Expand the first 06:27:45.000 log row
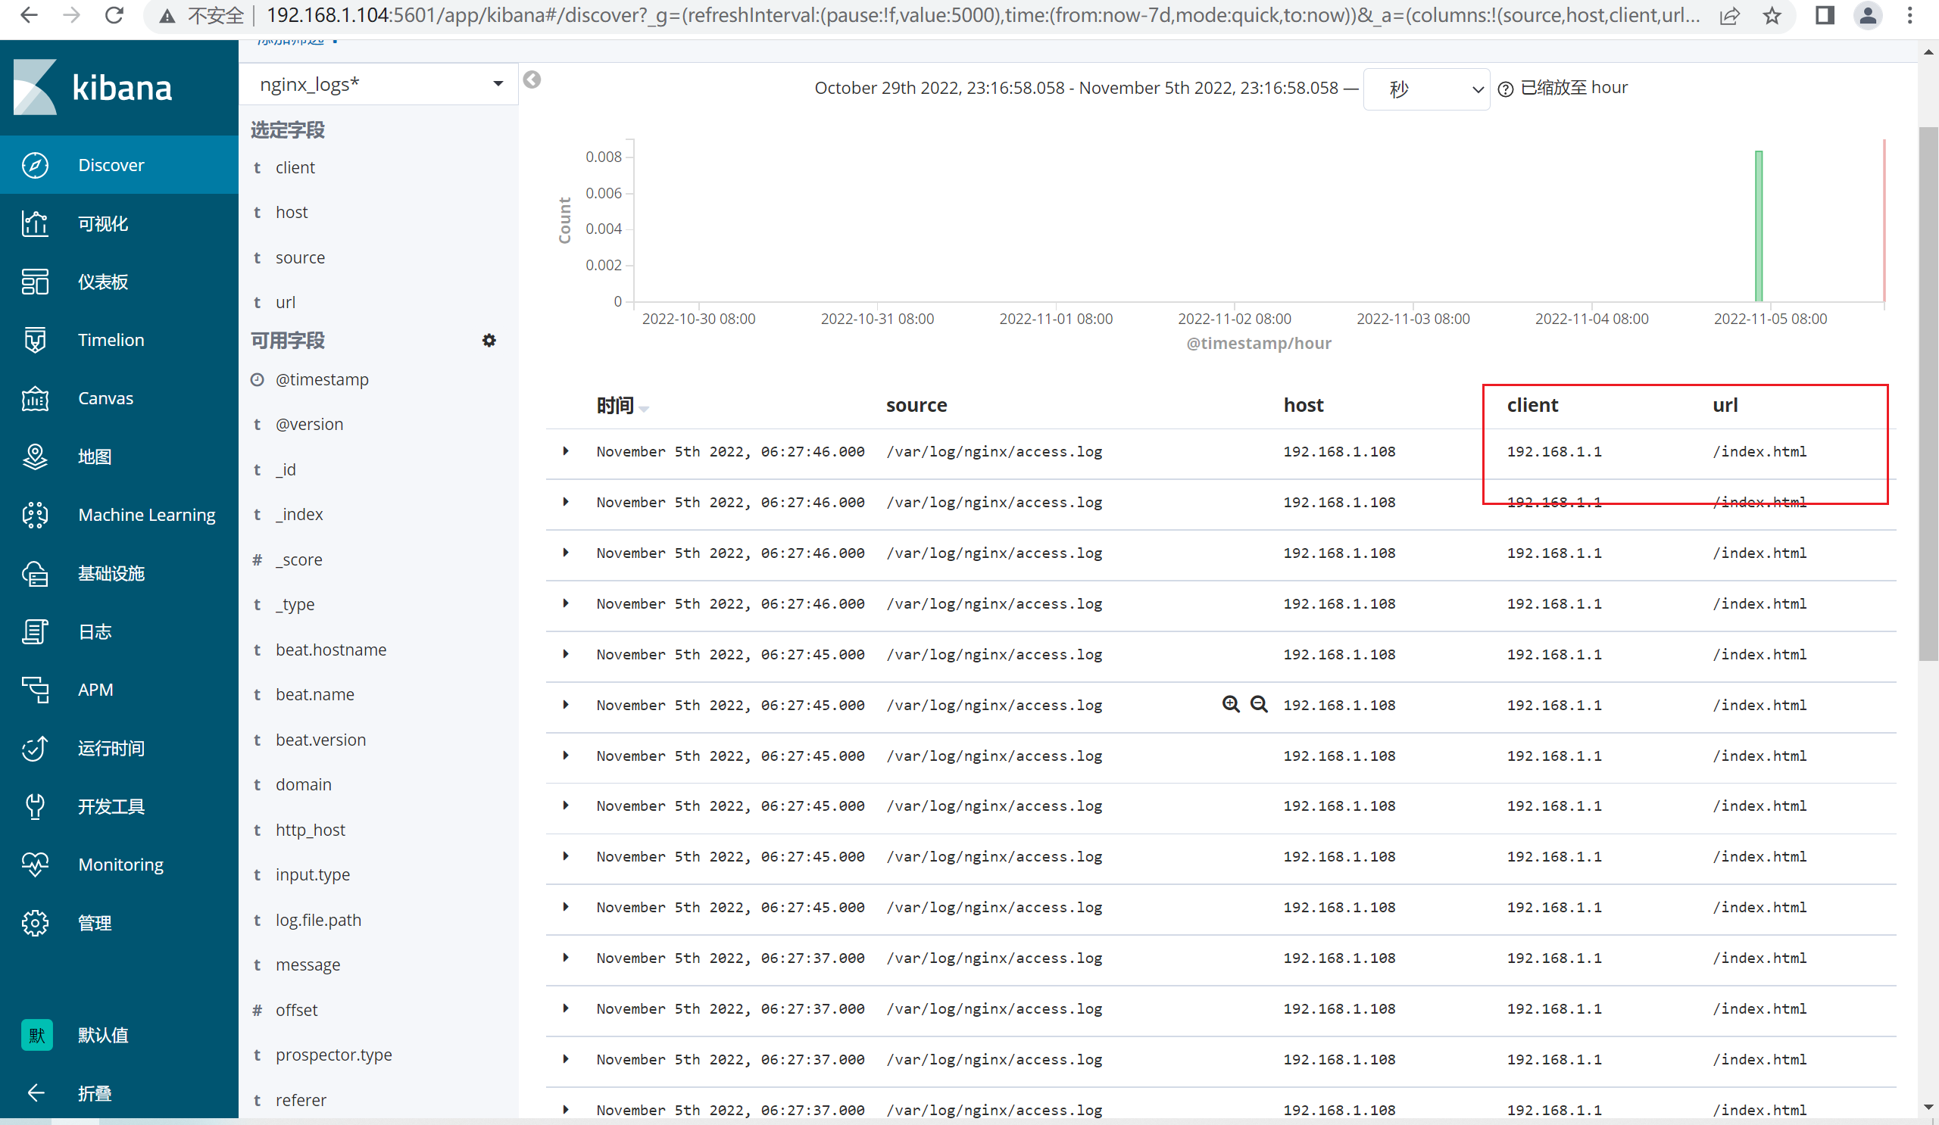 pos(566,654)
